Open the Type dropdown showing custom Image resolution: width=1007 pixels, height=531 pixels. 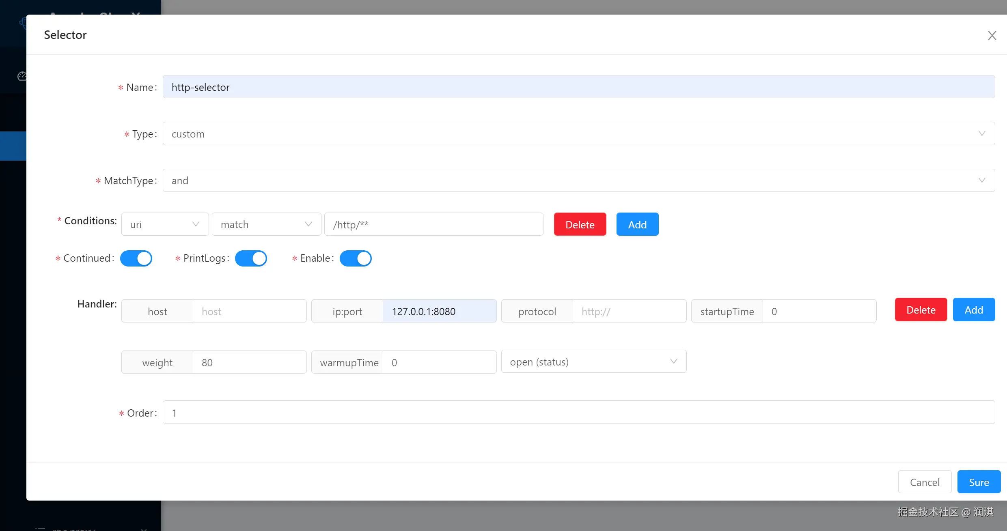click(x=578, y=134)
